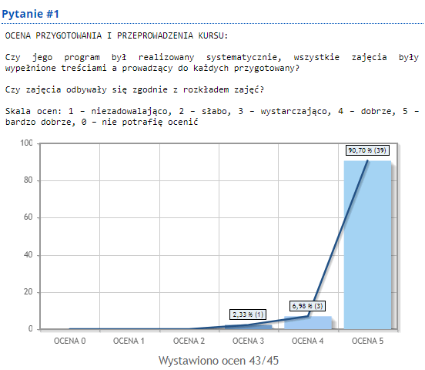The width and height of the screenshot is (425, 370).
Task: Click the OCENA 5 axis label
Action: click(x=367, y=341)
